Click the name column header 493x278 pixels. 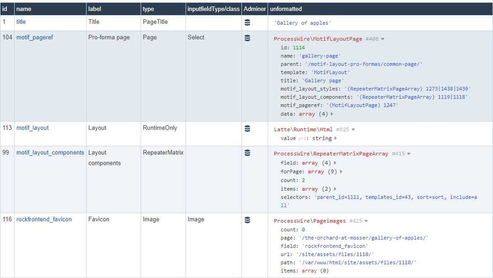point(24,9)
